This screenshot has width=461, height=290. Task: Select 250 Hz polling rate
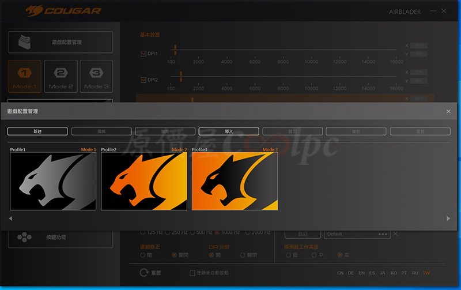point(168,232)
